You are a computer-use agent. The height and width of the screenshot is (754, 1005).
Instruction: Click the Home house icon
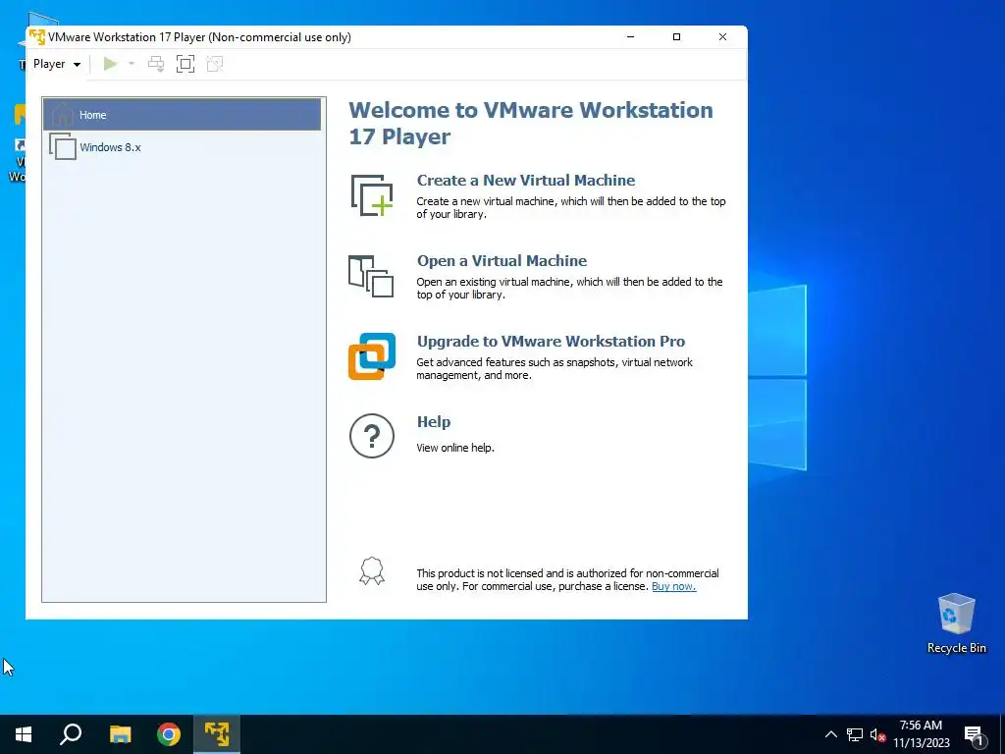tap(62, 114)
